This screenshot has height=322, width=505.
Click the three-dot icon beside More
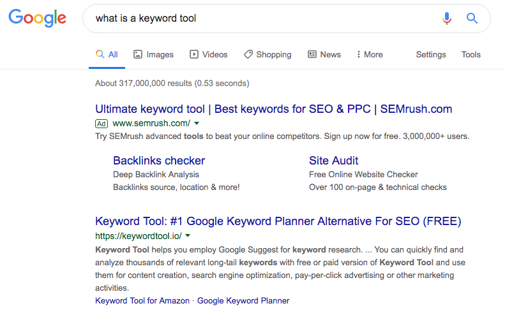tap(358, 54)
